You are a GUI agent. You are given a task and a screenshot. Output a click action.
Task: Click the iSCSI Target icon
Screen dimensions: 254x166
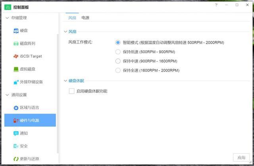pos(16,56)
